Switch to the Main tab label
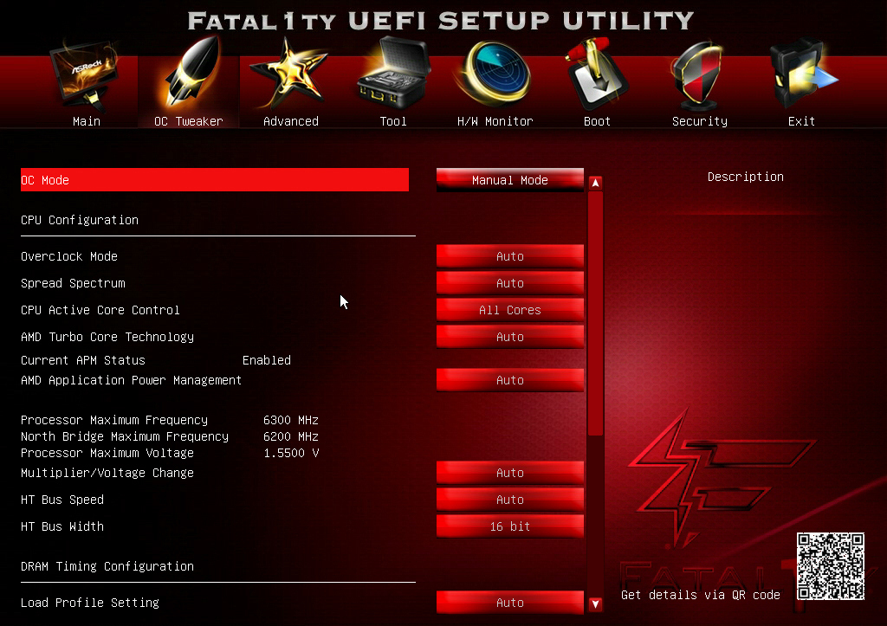The width and height of the screenshot is (887, 626). point(87,121)
